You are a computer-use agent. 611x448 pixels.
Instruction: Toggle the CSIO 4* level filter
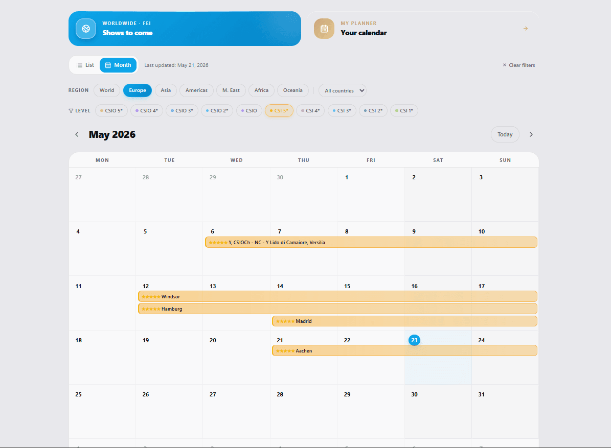pyautogui.click(x=147, y=110)
